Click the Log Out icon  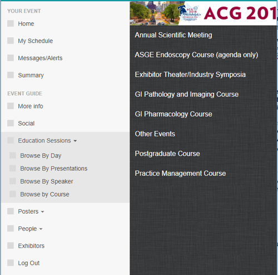tap(11, 263)
